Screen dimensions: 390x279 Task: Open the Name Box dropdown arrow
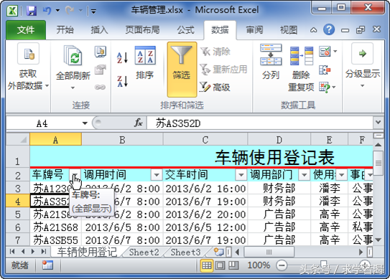coord(85,123)
